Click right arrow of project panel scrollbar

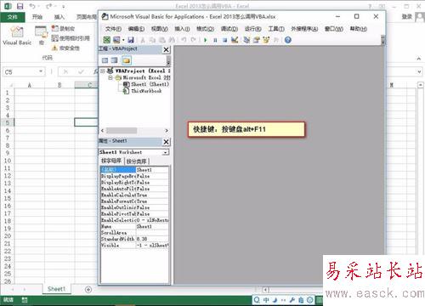pos(167,130)
